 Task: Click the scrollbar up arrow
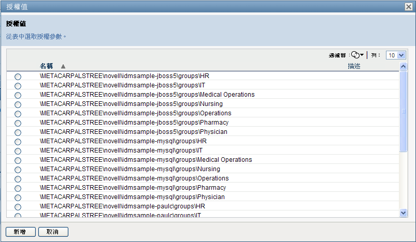[403, 66]
